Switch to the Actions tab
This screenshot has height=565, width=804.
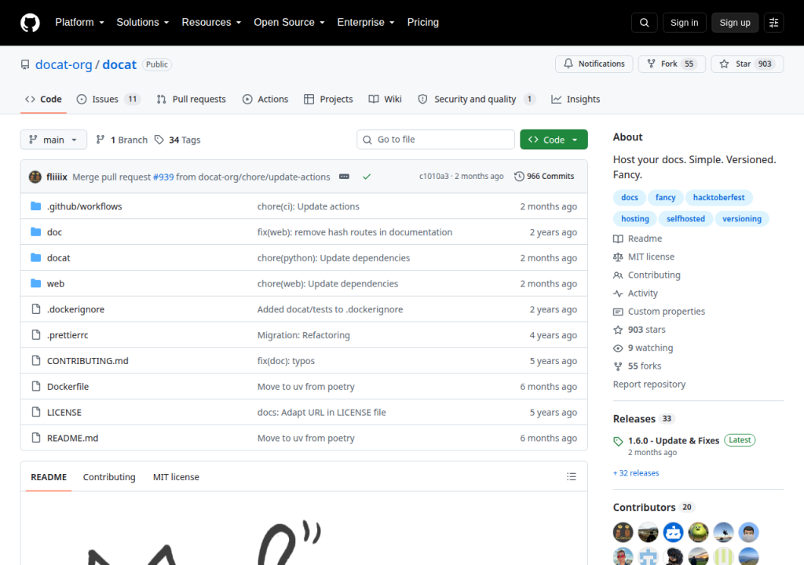click(265, 100)
